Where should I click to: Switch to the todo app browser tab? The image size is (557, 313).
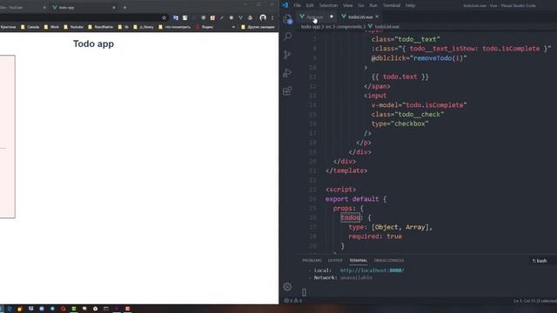point(84,8)
